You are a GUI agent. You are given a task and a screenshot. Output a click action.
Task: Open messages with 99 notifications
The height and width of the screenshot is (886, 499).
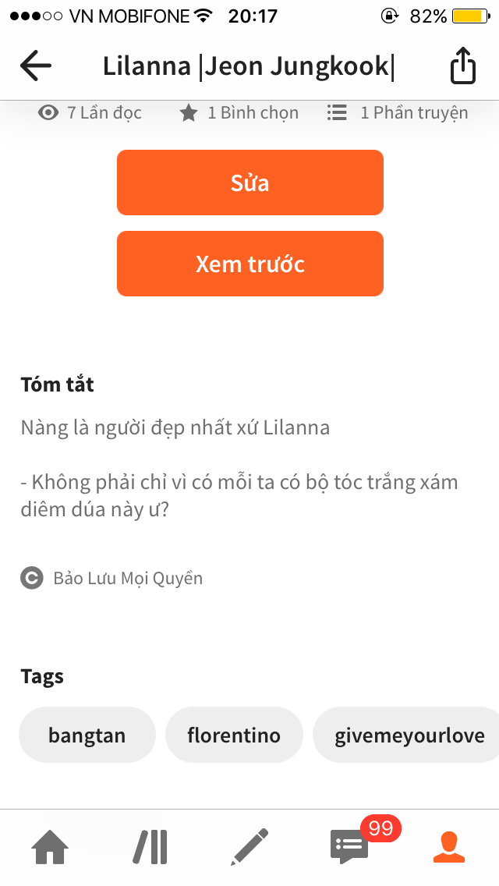click(350, 845)
